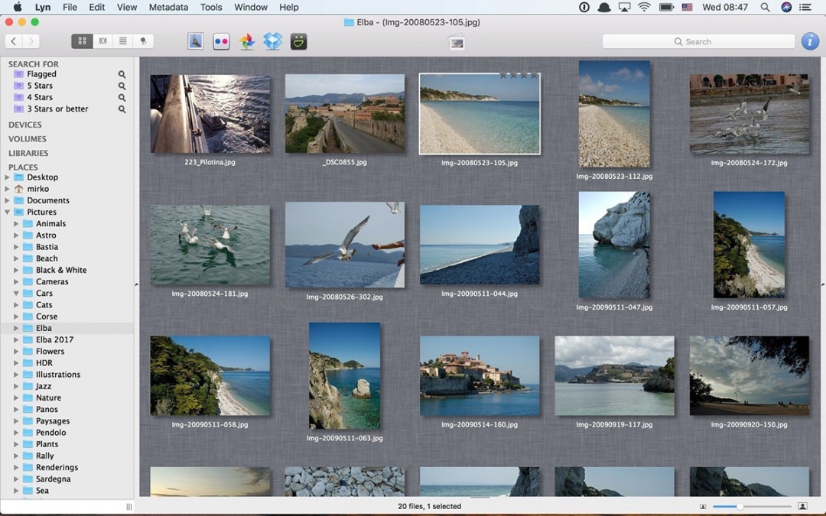
Task: Click the colorful pinwheel Photos icon
Action: 247,41
